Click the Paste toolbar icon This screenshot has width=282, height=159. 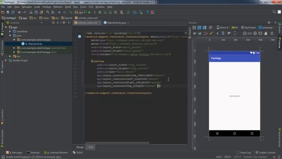pos(41,12)
